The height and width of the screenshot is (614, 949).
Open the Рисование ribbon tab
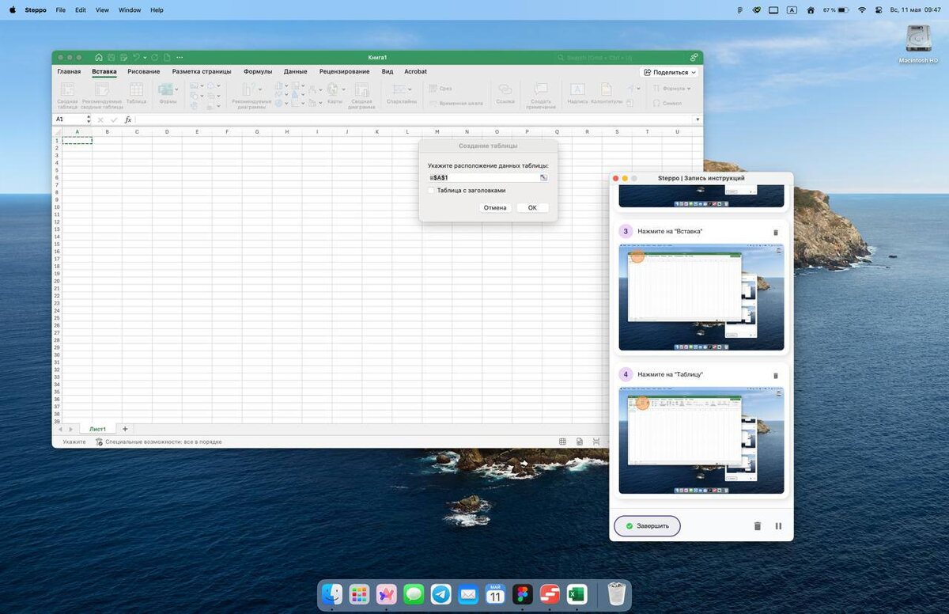(143, 72)
